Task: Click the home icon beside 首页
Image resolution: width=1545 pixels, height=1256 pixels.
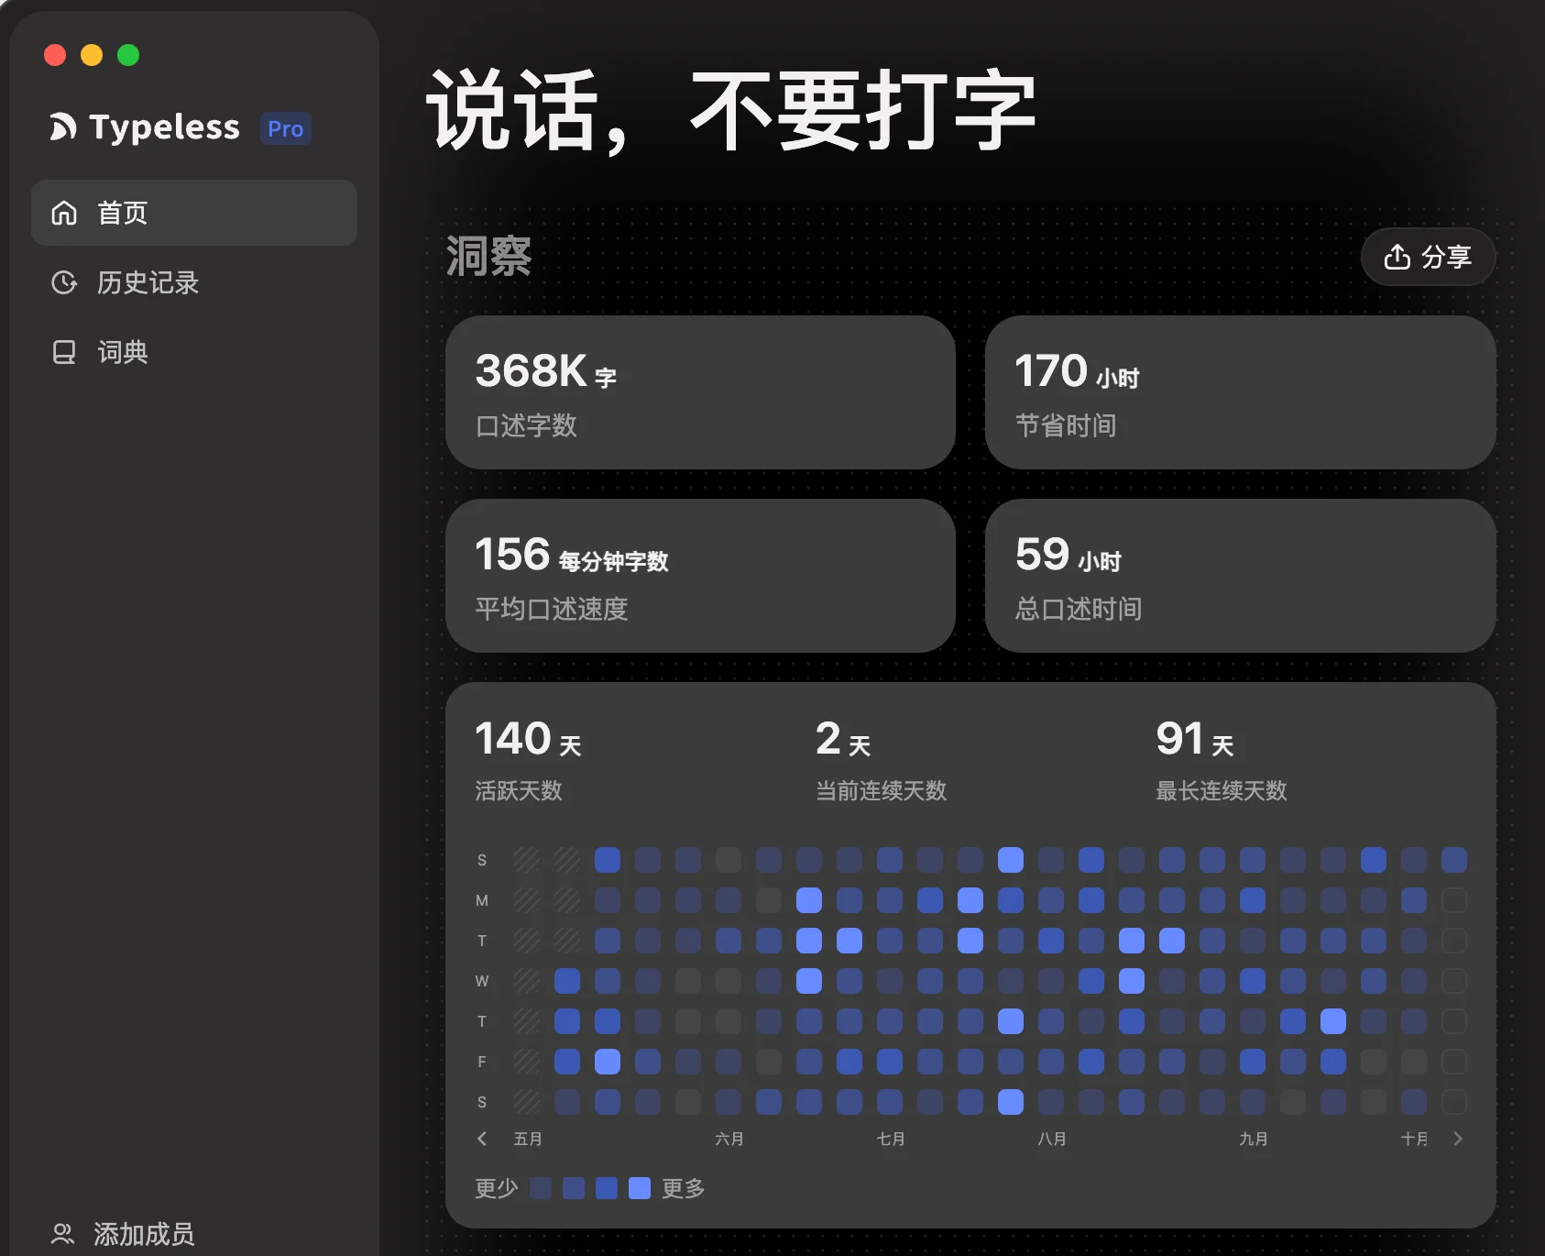Action: (x=64, y=213)
